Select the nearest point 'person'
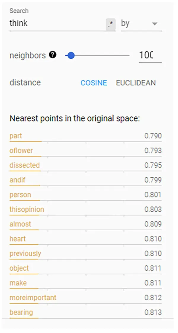The height and width of the screenshot is (333, 178). click(x=20, y=195)
